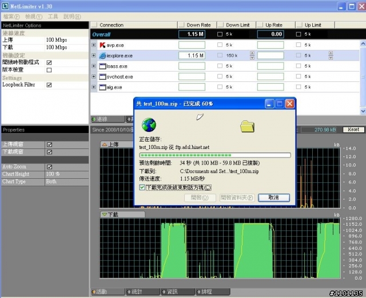The image size is (366, 298).
Task: Toggle the Auto Zoom checkbox
Action: pyautogui.click(x=50, y=167)
